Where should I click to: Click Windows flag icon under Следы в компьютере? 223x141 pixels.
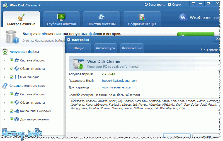click(17, 94)
